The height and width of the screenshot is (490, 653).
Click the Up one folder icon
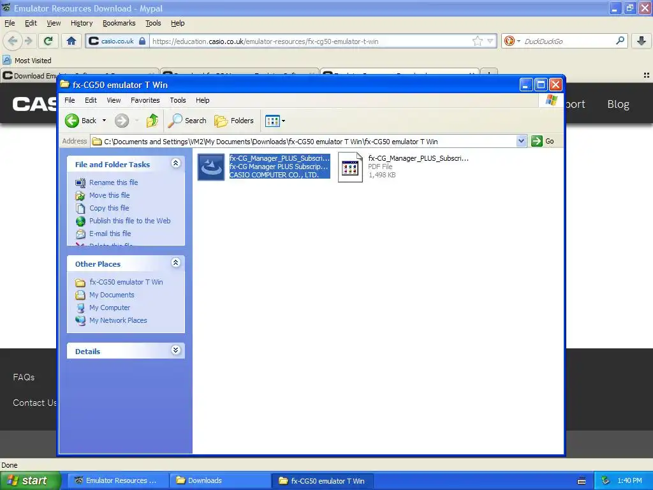point(152,121)
